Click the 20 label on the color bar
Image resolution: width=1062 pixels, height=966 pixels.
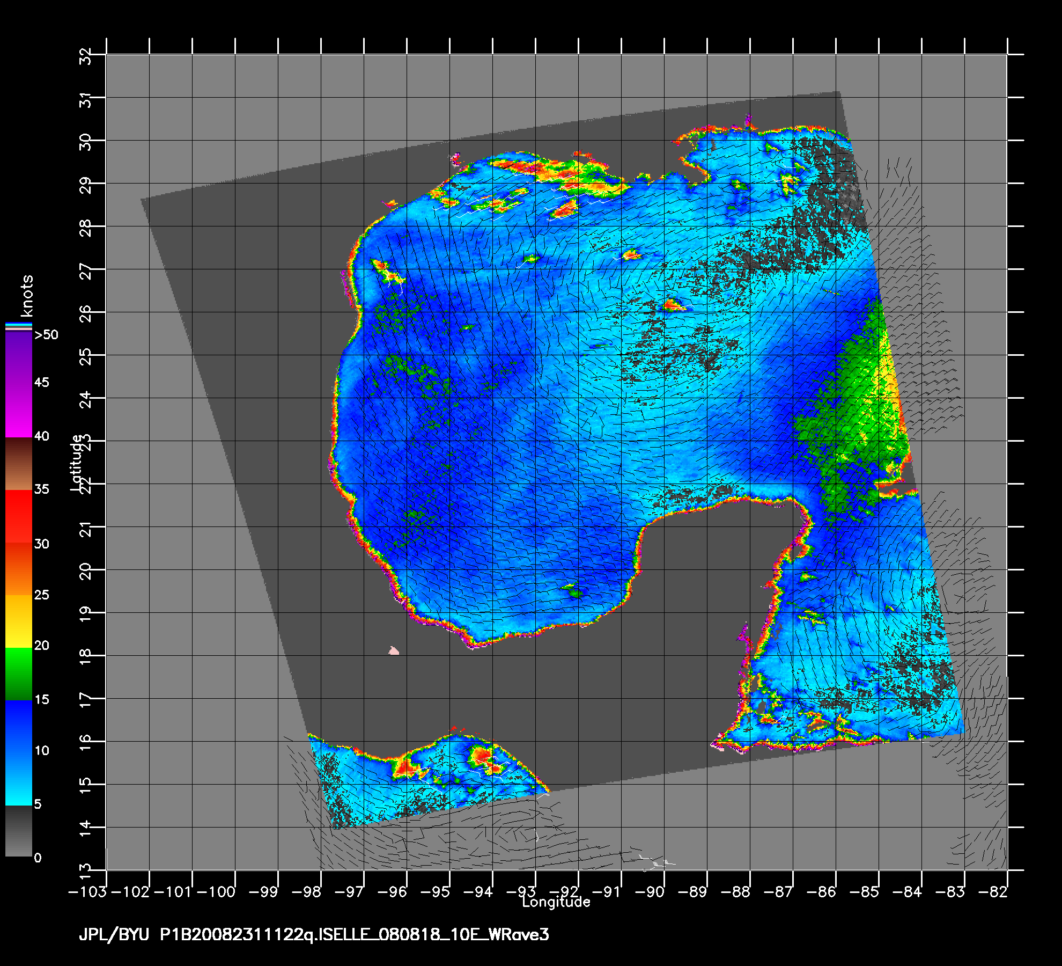(41, 645)
